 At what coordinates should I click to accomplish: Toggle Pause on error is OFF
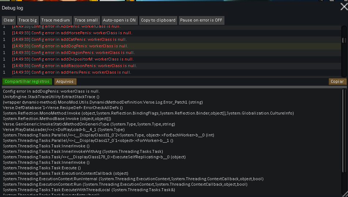[201, 20]
